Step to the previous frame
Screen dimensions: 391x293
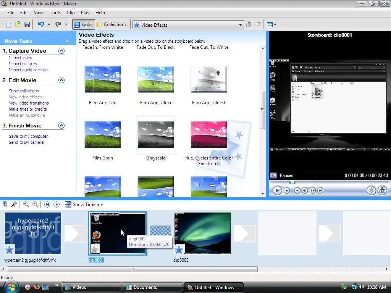tap(305, 191)
